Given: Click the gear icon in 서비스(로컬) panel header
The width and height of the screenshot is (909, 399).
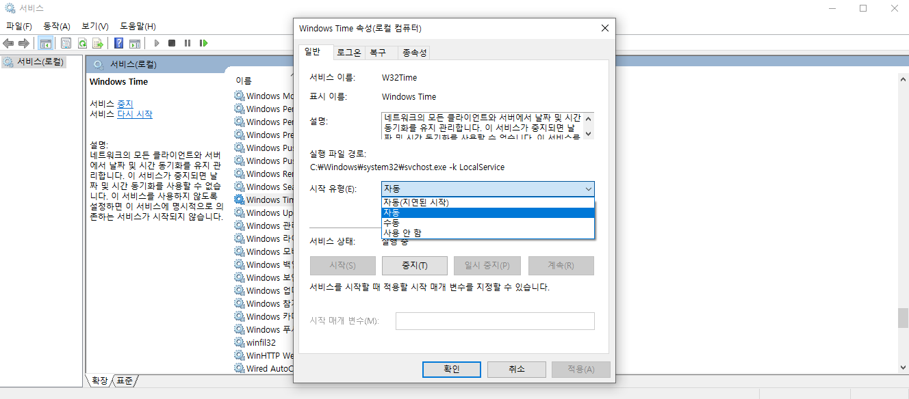Looking at the screenshot, I should tap(99, 65).
